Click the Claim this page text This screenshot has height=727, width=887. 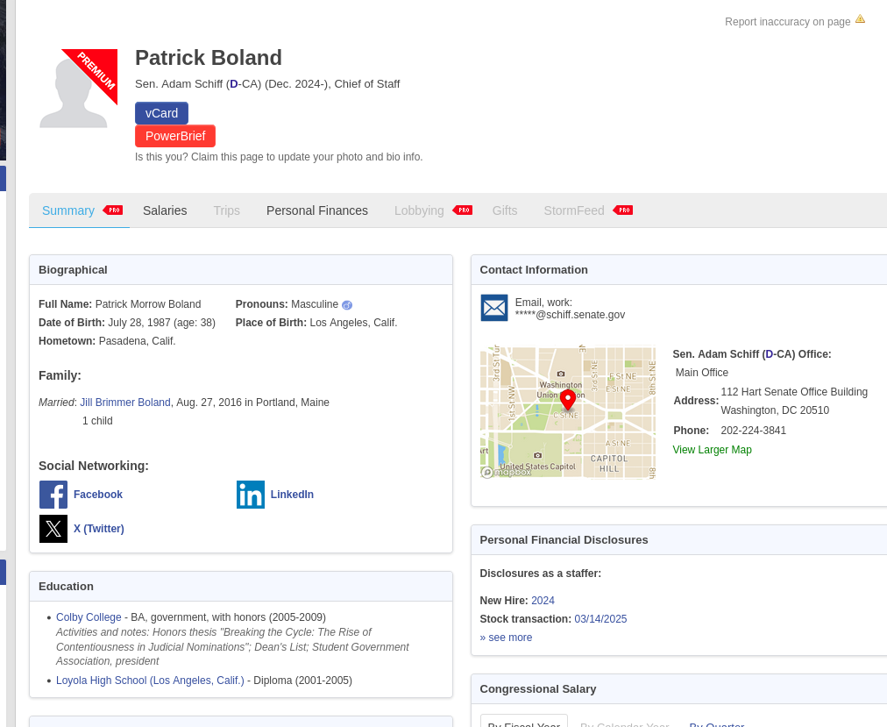coord(279,157)
